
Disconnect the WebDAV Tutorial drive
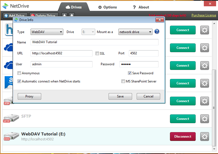point(183,137)
